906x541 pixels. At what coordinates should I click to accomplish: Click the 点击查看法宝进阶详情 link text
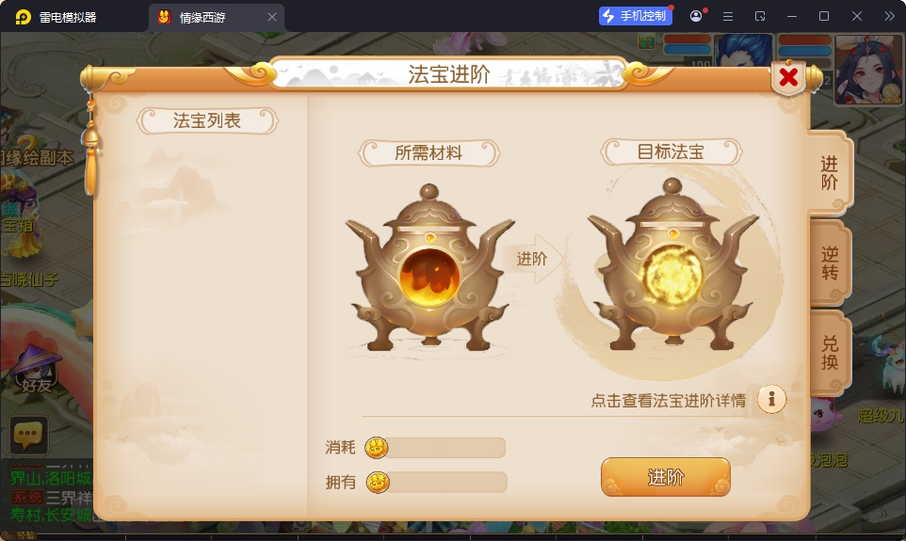coord(668,400)
